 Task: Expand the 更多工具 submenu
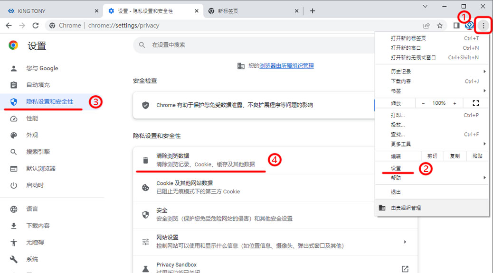point(432,144)
